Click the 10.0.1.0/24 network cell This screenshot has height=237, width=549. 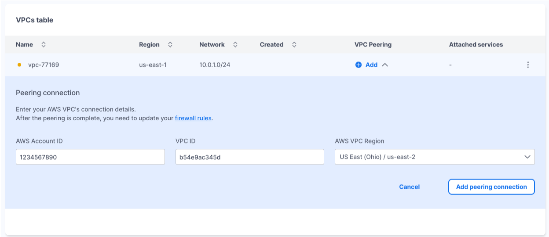[x=215, y=65]
